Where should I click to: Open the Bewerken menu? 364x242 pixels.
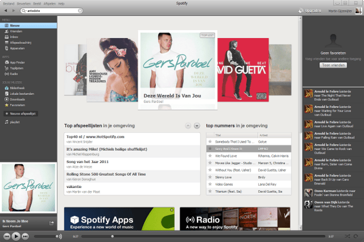coord(24,4)
